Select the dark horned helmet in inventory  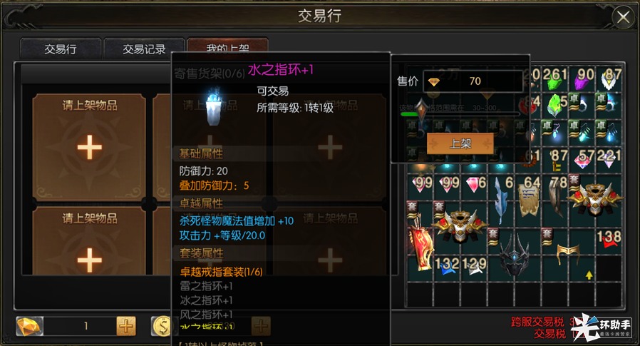[515, 254]
